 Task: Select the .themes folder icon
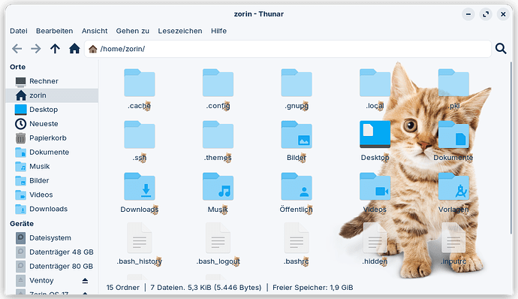pos(218,134)
